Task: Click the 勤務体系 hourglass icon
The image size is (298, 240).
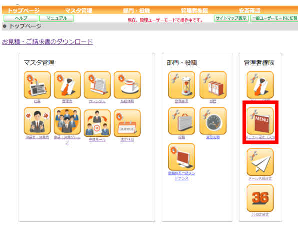Action: point(182,85)
